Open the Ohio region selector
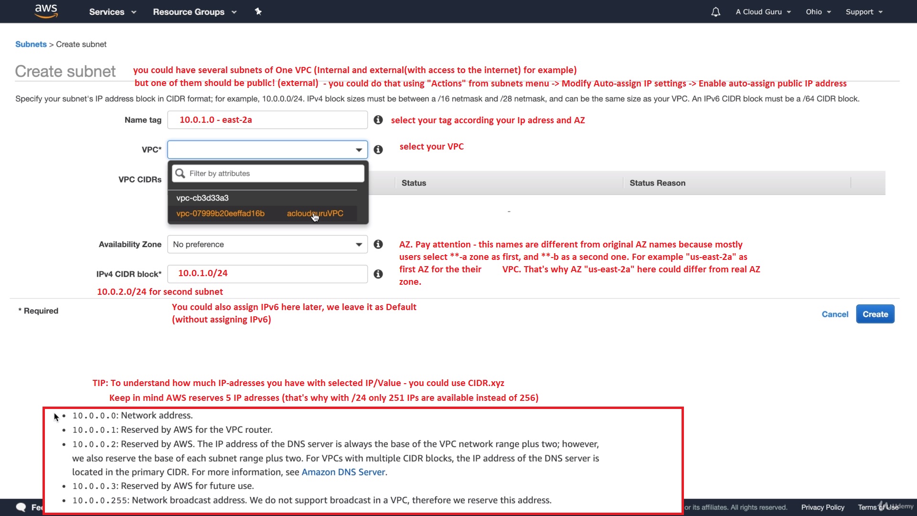The width and height of the screenshot is (917, 516). (818, 12)
